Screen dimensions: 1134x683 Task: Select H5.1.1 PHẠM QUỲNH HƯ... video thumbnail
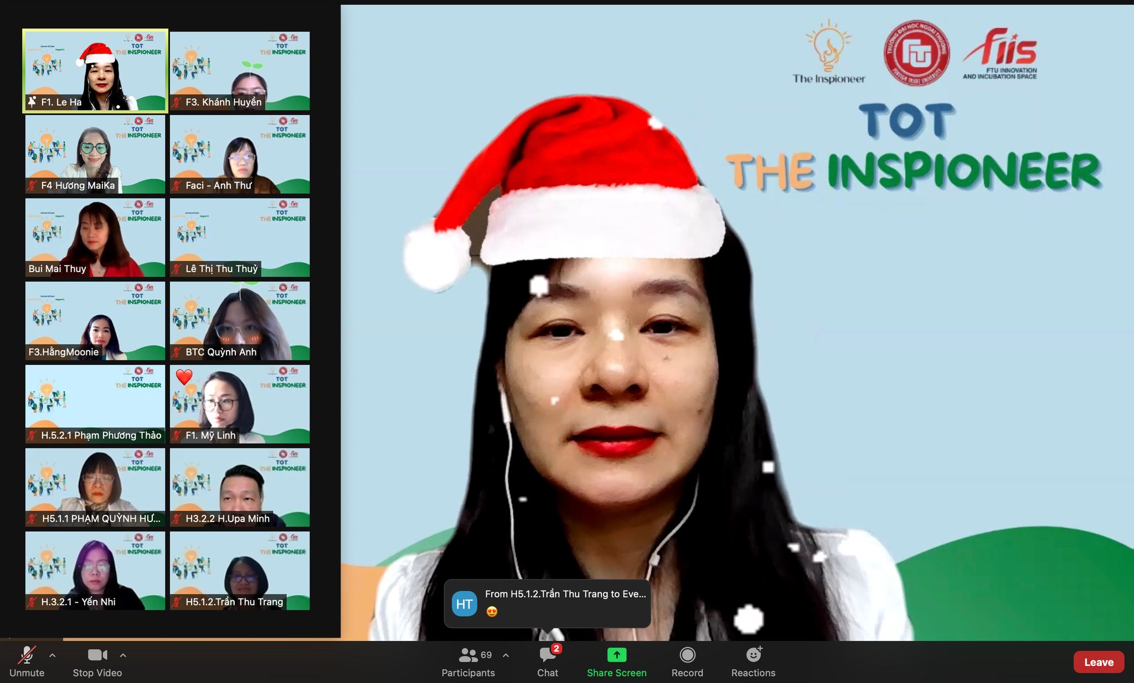coord(95,487)
